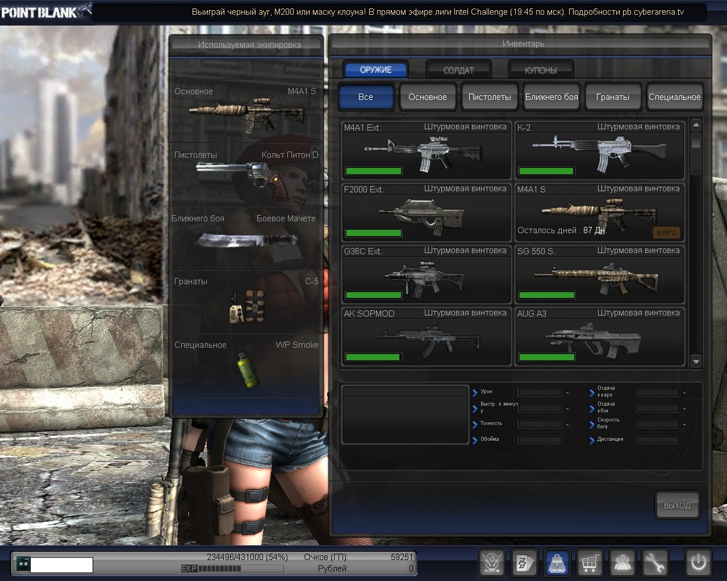Click the rank badge icon beside nickname
Viewport: 727px width, 581px height.
(x=22, y=564)
